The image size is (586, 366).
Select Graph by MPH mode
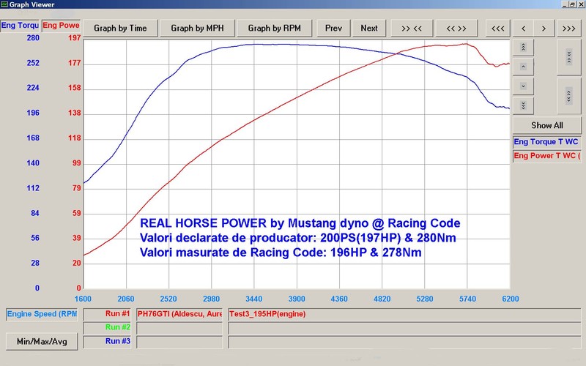(197, 28)
